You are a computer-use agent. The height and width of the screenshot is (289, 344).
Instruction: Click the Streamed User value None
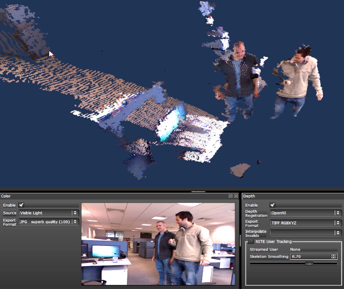(x=295, y=249)
